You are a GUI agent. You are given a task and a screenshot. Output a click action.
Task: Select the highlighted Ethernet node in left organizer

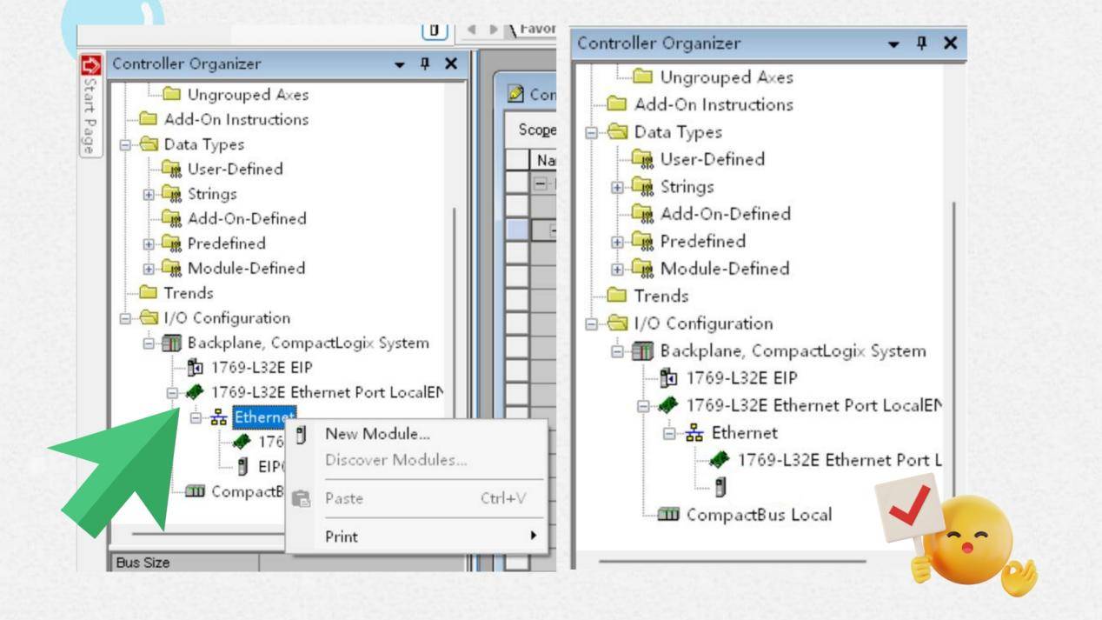(x=264, y=416)
